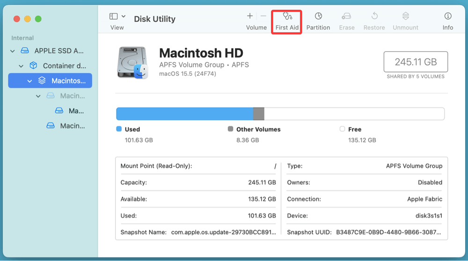468x261 pixels.
Task: Close the Disk Utility window
Action: point(17,19)
